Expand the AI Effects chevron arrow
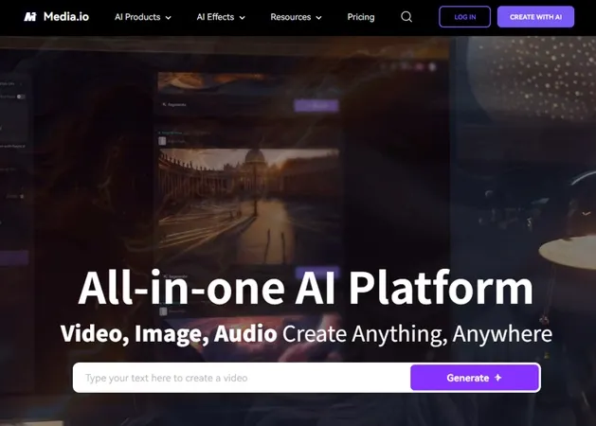 (243, 17)
